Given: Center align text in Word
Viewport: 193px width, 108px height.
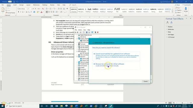Looking at the screenshot, I should (x=49, y=12).
